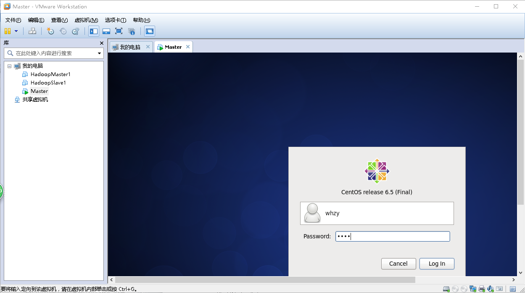Click the printer status icon
This screenshot has width=525, height=293.
[x=482, y=289]
